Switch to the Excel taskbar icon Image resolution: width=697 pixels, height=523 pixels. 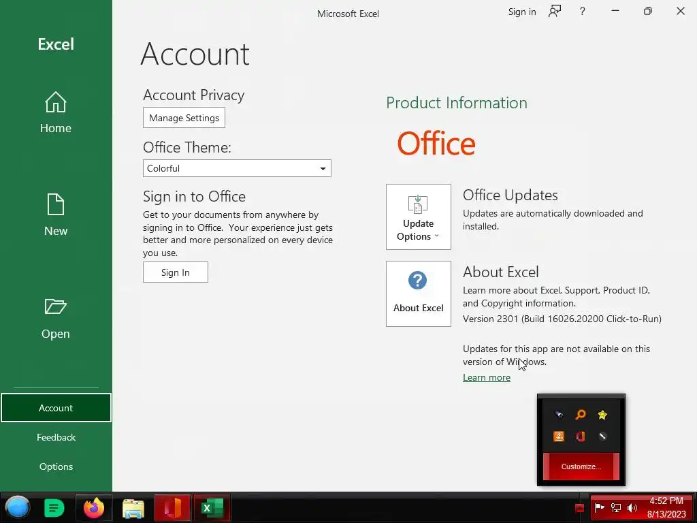pyautogui.click(x=212, y=508)
